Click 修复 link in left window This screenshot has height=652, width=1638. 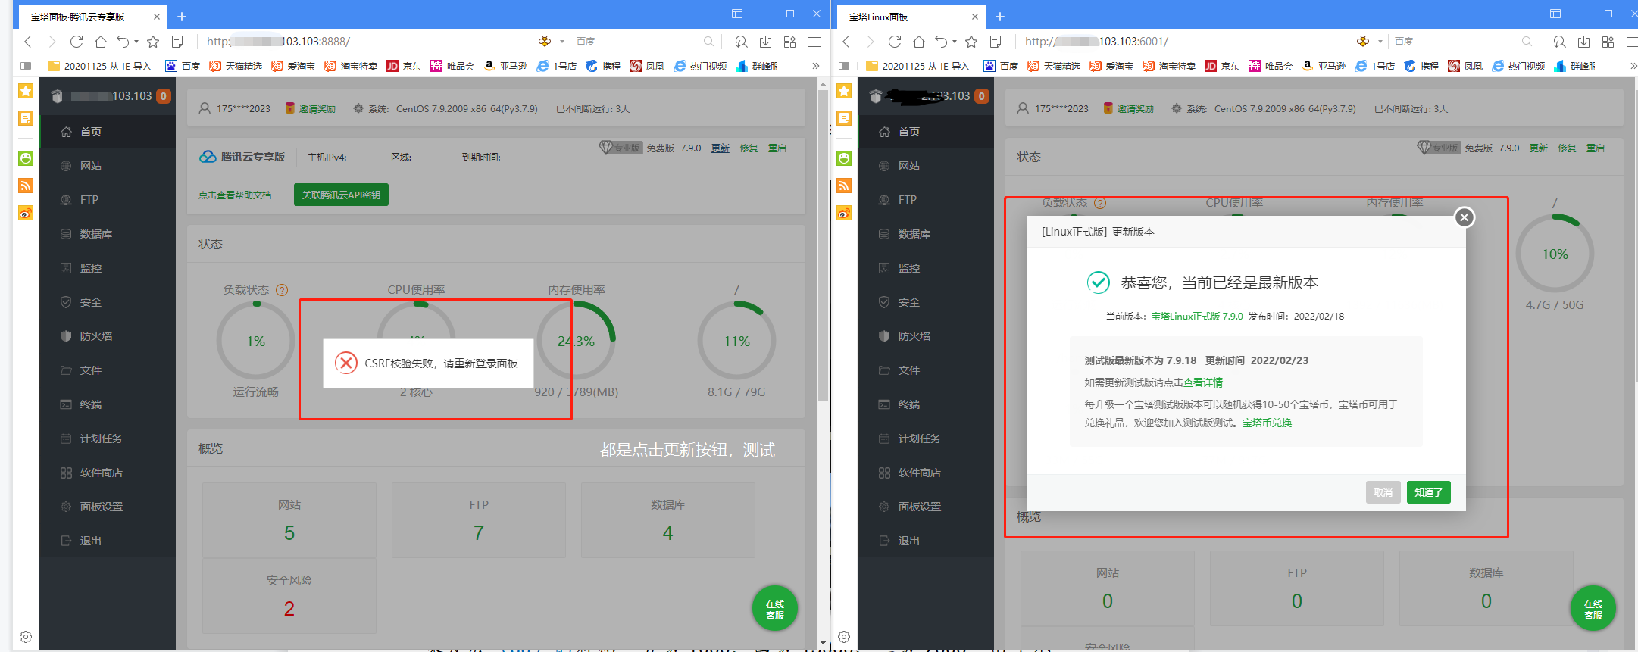749,148
